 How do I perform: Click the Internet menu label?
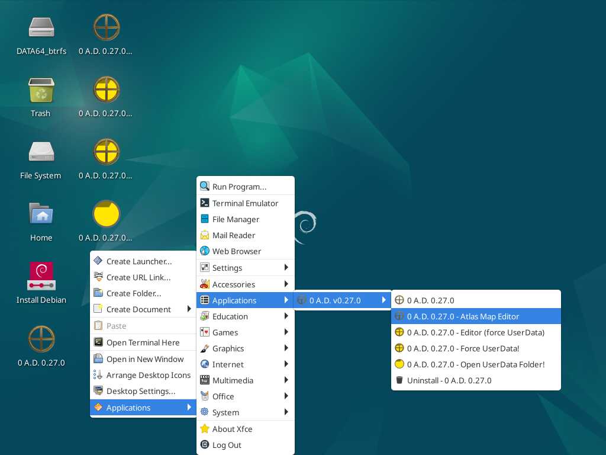(x=228, y=364)
